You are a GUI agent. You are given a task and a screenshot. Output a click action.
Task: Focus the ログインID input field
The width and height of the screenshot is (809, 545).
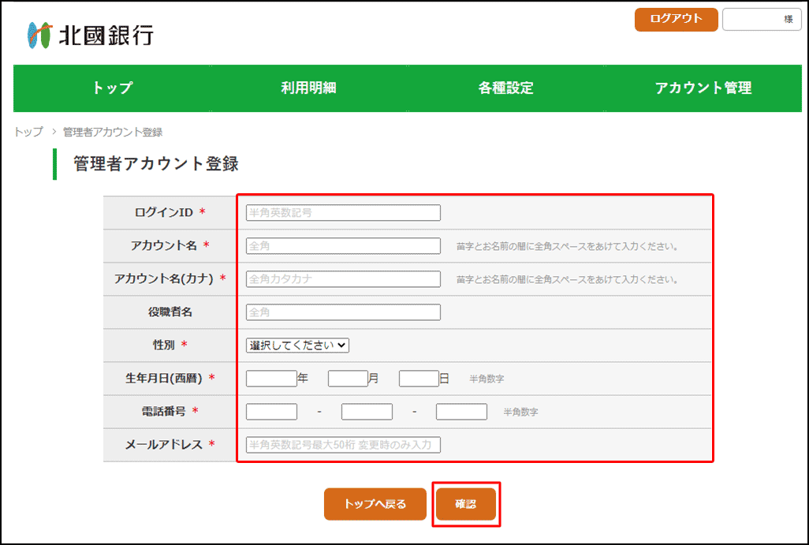(x=343, y=213)
